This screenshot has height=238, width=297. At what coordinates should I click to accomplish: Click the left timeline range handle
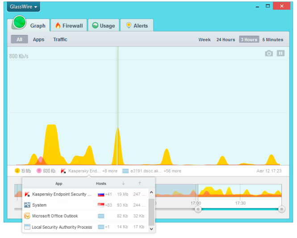pos(198,209)
